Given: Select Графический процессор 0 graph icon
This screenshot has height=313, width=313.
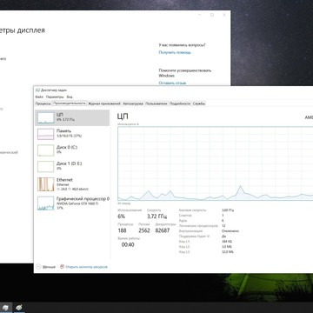Looking at the screenshot, I should click(x=46, y=203).
